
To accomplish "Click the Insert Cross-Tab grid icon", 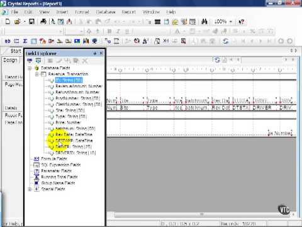I will tap(33, 41).
